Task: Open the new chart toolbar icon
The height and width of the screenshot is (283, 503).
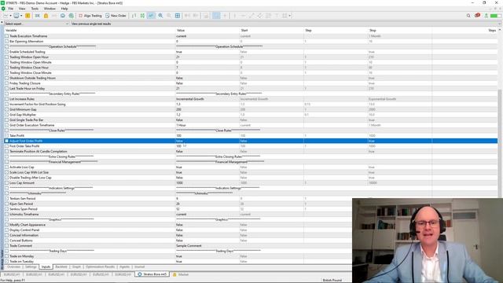Action: point(6,16)
